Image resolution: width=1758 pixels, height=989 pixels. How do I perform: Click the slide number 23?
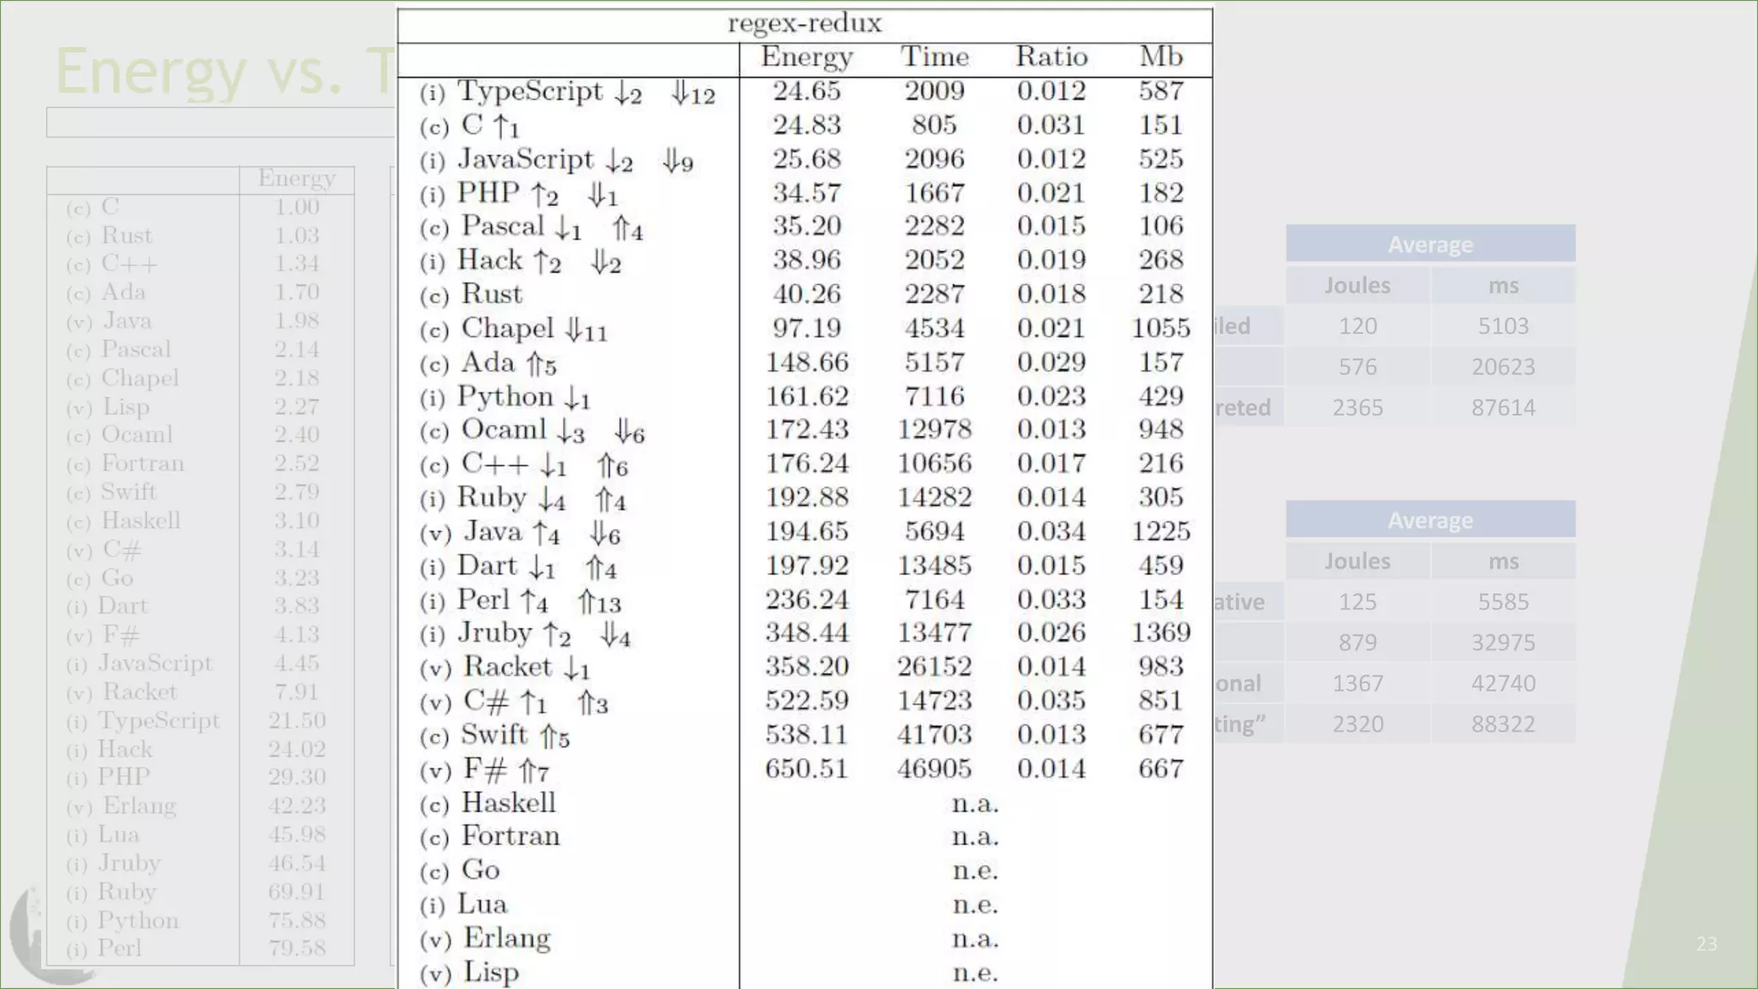1706,944
